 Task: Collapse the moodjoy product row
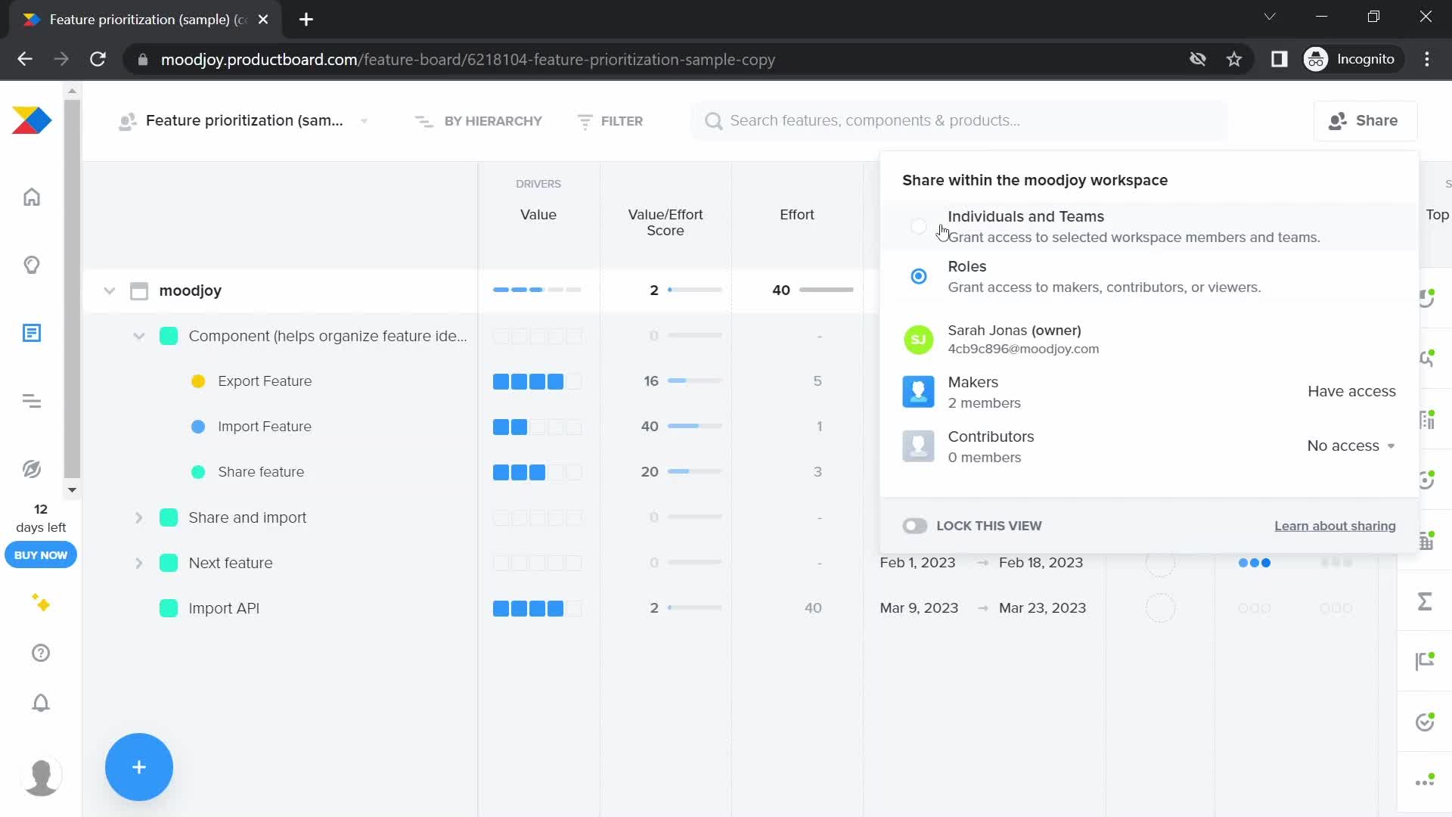(x=110, y=290)
